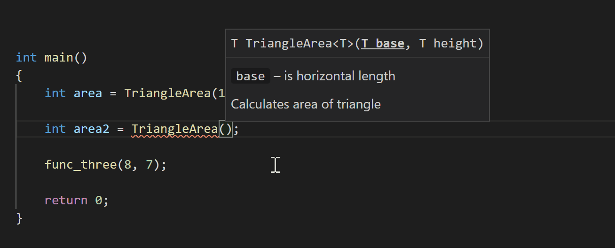Viewport: 615px width, 248px height.
Task: Click the "Calculates area of triangle" description
Action: coord(306,104)
